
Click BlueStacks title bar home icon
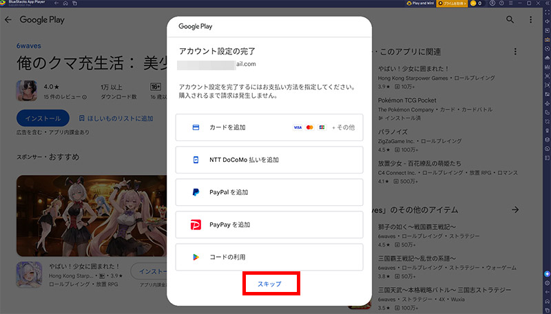pyautogui.click(x=65, y=3)
